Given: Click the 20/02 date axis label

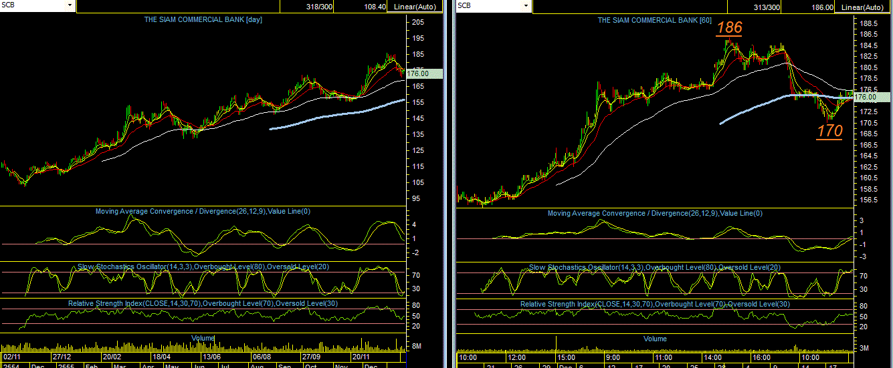Looking at the screenshot, I should (x=112, y=357).
